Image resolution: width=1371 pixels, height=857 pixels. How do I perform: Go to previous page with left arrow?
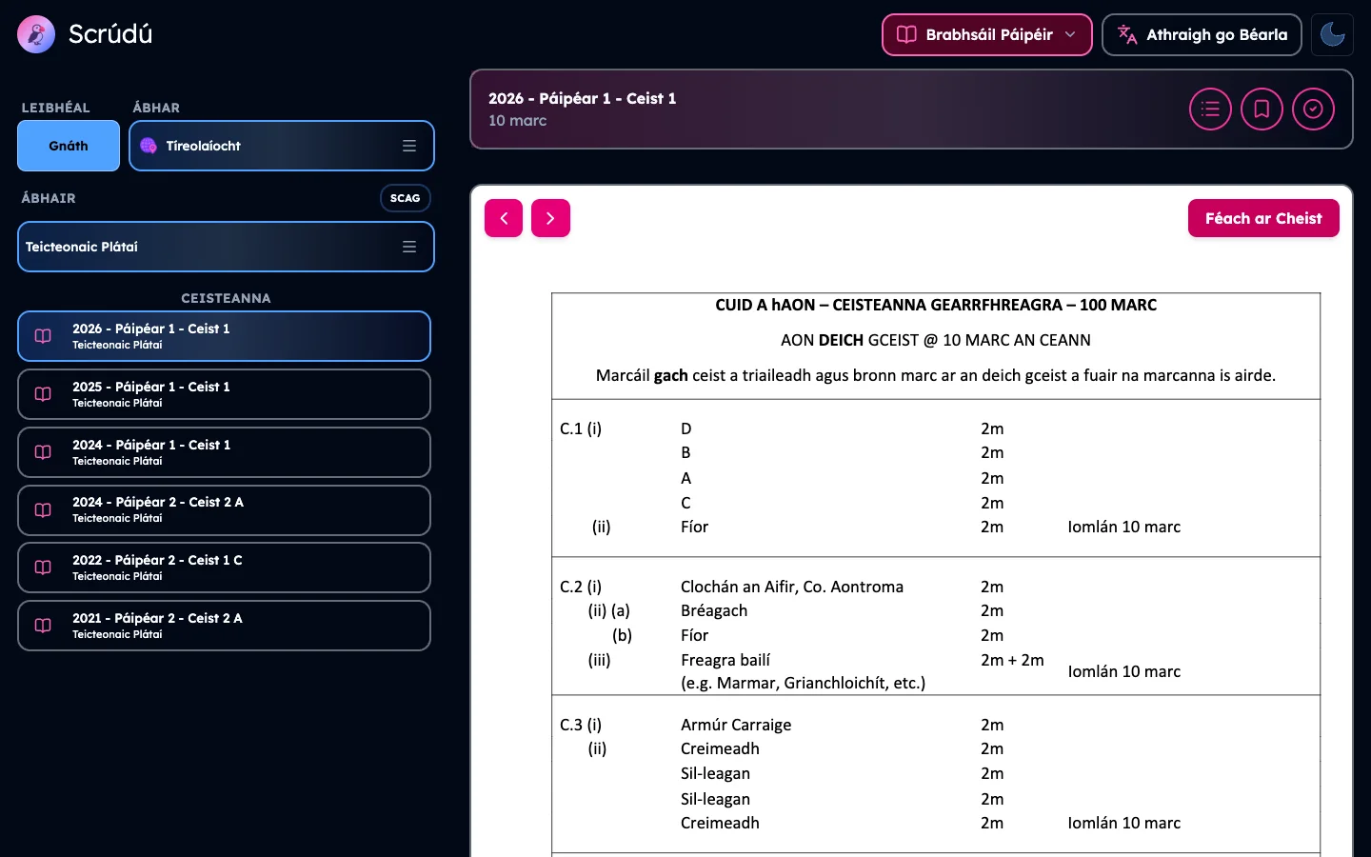click(504, 218)
